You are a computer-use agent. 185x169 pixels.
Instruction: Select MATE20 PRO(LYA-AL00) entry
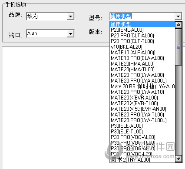[142, 75]
